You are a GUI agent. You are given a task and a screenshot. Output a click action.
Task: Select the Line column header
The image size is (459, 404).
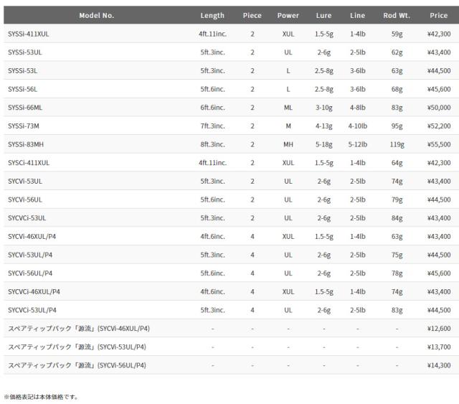coord(357,15)
